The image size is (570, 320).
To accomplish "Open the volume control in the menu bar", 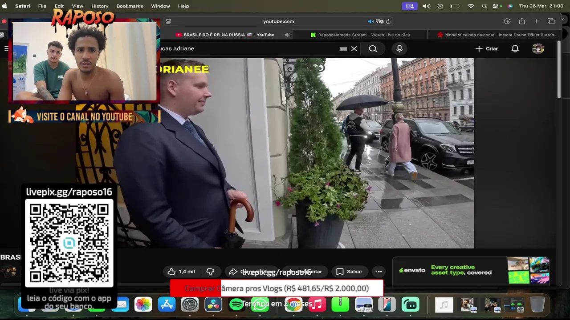I will click(x=426, y=6).
